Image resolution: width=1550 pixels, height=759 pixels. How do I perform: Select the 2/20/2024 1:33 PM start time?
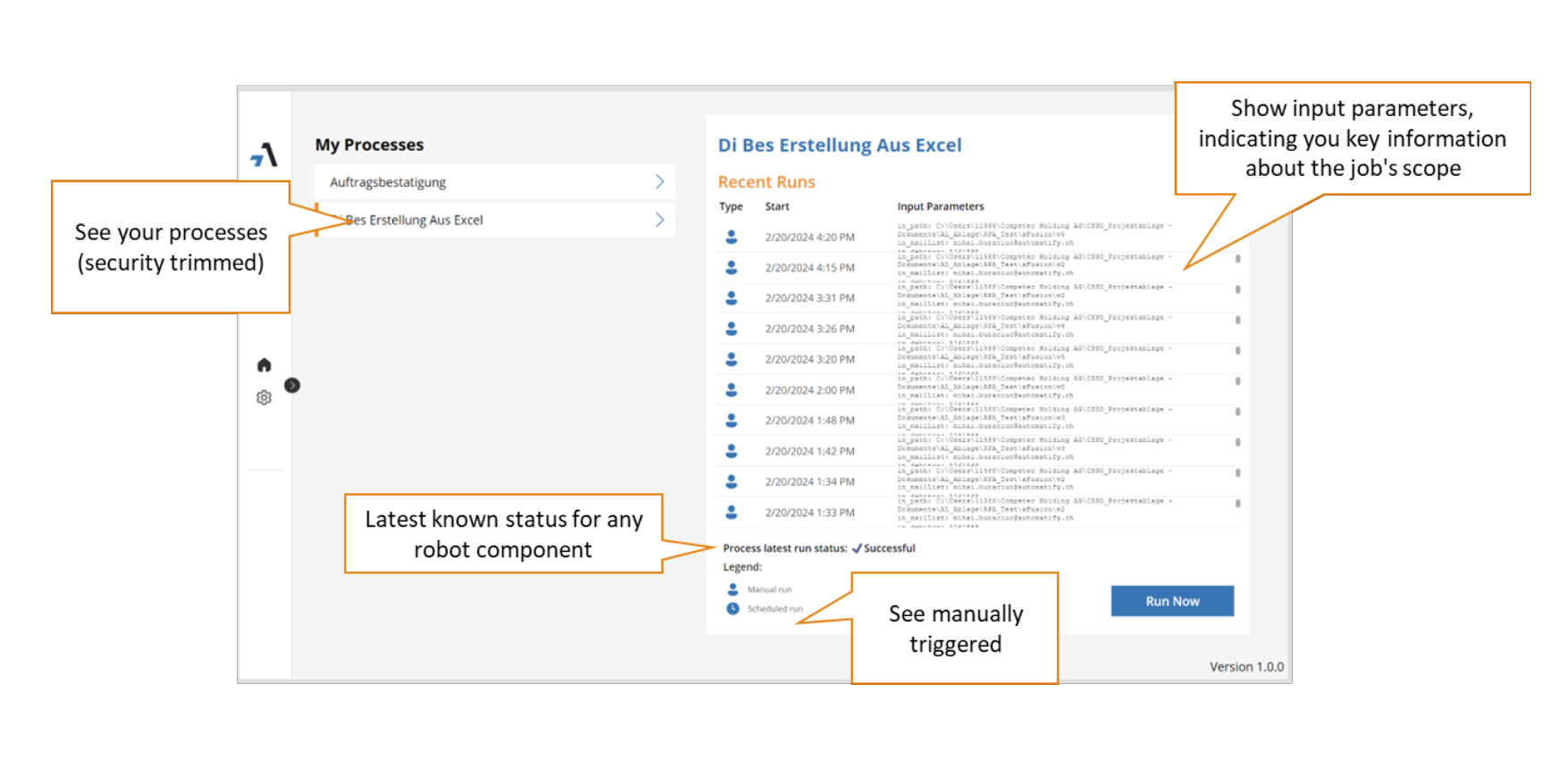click(x=809, y=513)
